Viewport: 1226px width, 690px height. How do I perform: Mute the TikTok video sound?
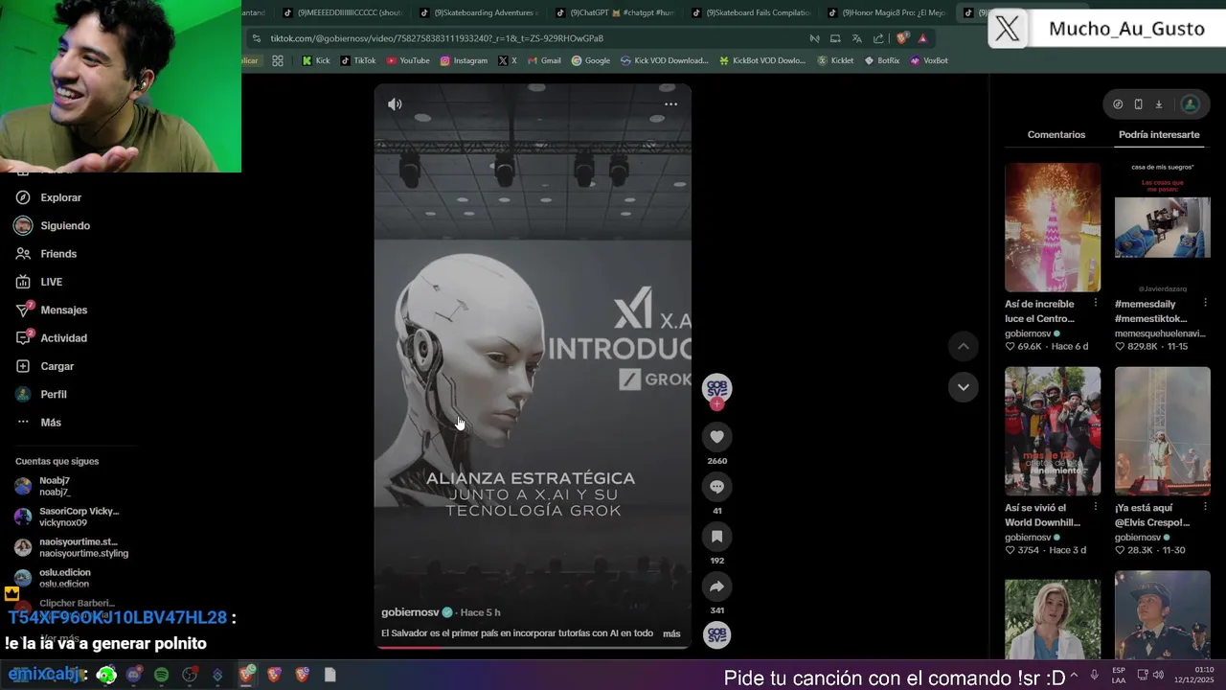[x=395, y=103]
